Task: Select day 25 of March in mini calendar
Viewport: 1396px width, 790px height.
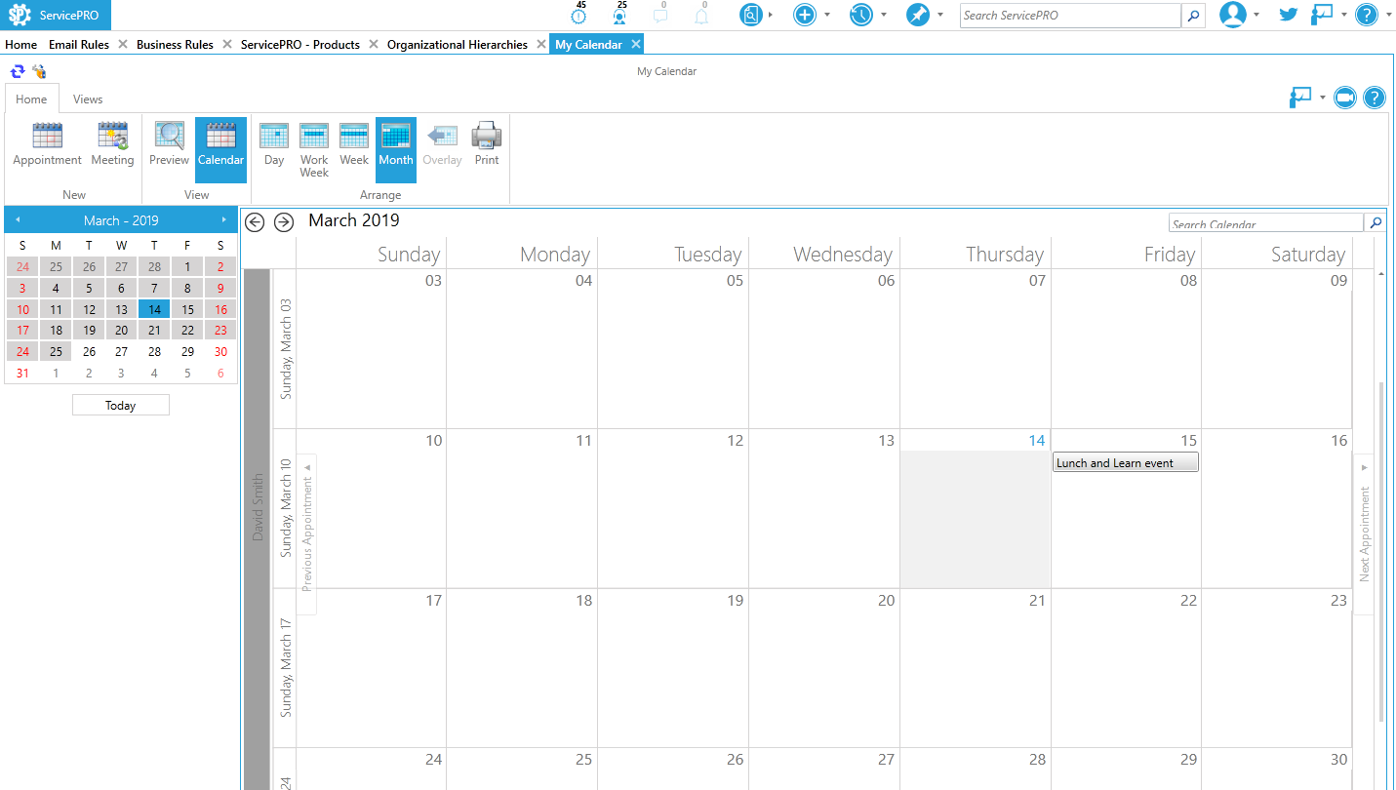Action: point(56,351)
